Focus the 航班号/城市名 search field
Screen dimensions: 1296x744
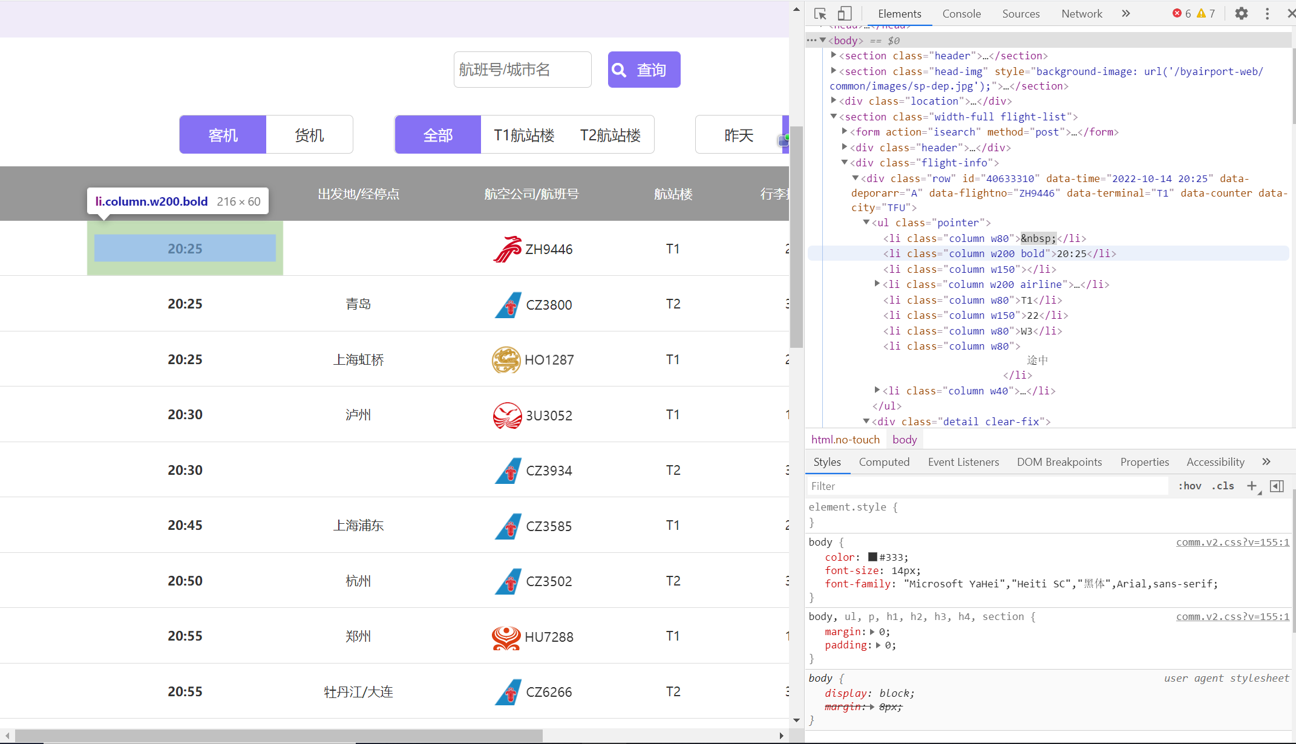tap(522, 70)
